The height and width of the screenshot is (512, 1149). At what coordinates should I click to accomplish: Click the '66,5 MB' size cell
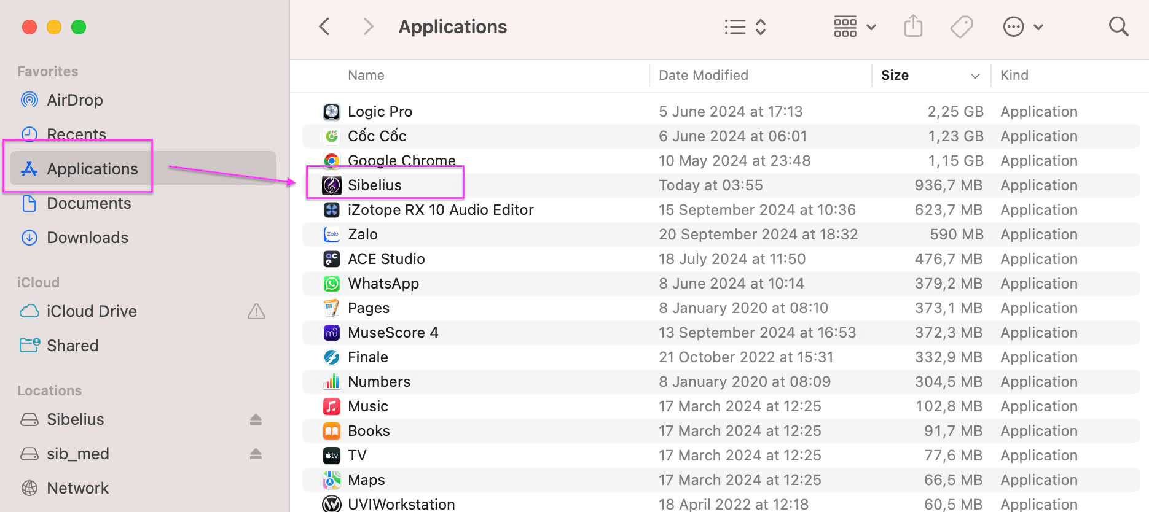[954, 480]
